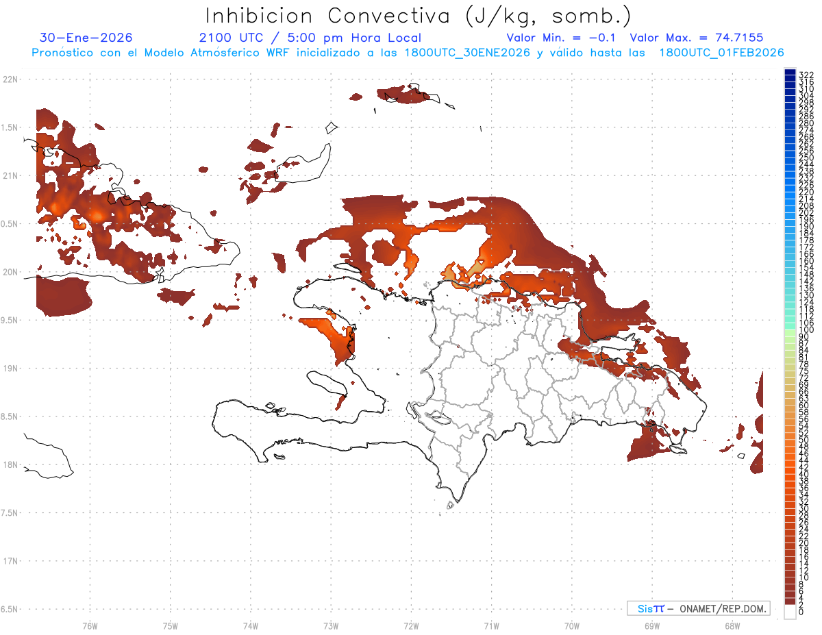Click the '69W' longitude label

(x=651, y=626)
